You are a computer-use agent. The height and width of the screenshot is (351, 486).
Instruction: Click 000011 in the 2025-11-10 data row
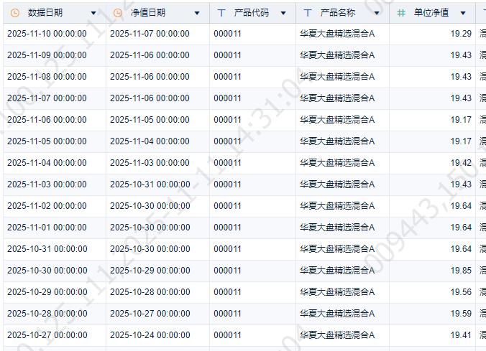point(227,34)
